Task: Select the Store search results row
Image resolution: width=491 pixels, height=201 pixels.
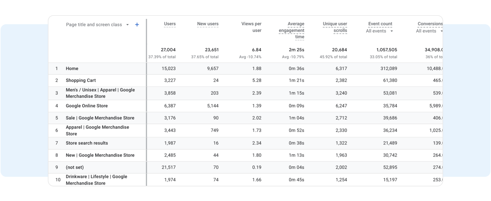Action: [x=87, y=143]
